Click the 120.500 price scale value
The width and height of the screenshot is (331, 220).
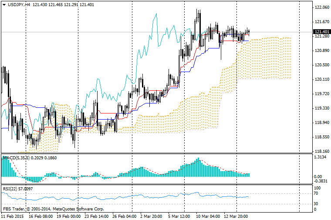pos(322,65)
